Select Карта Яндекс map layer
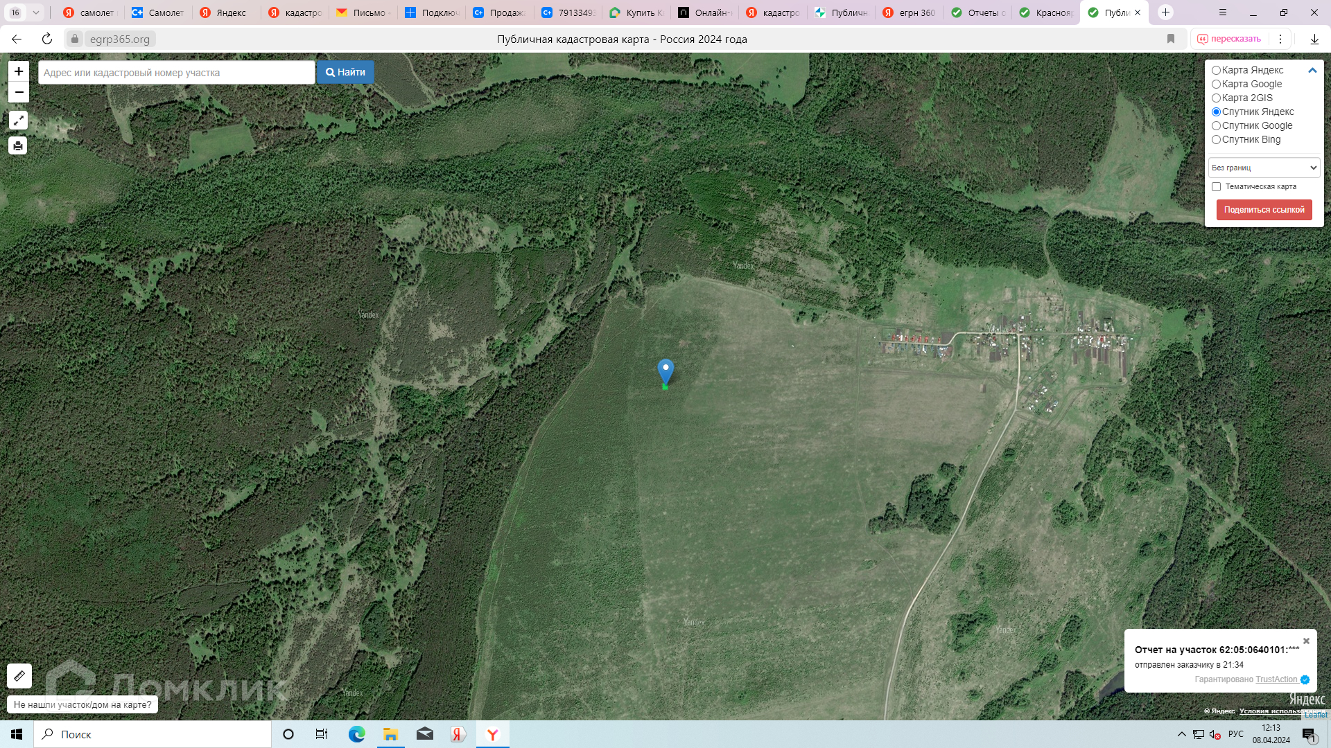 (x=1216, y=70)
